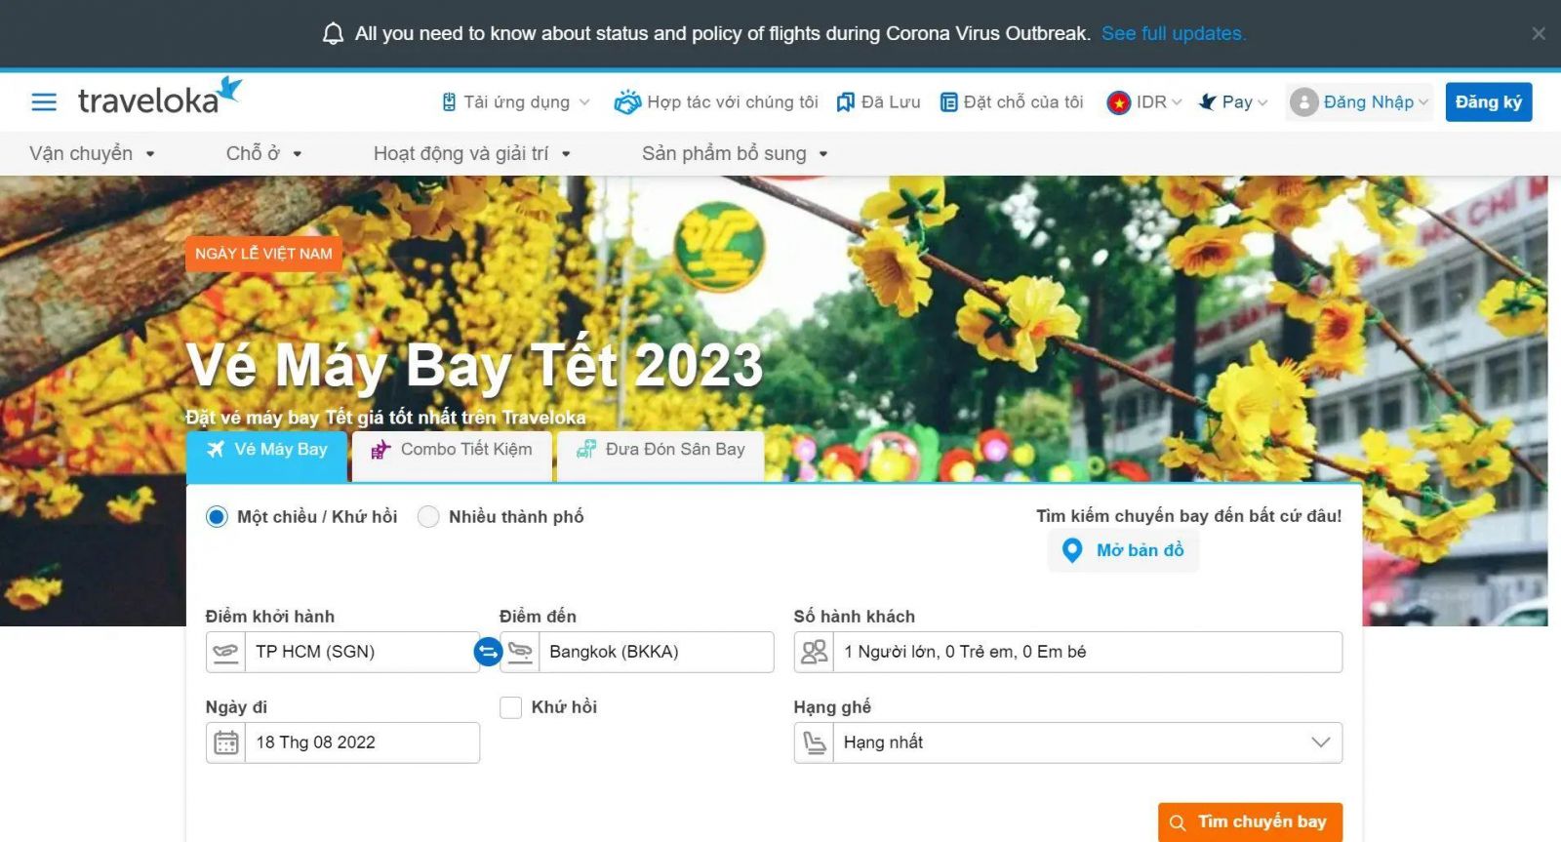This screenshot has width=1561, height=842.
Task: Click the Vietnam flag currency icon
Action: [1119, 101]
